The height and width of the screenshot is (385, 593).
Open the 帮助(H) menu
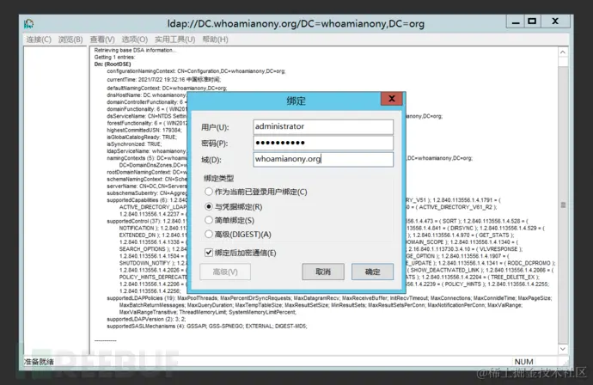(x=215, y=40)
